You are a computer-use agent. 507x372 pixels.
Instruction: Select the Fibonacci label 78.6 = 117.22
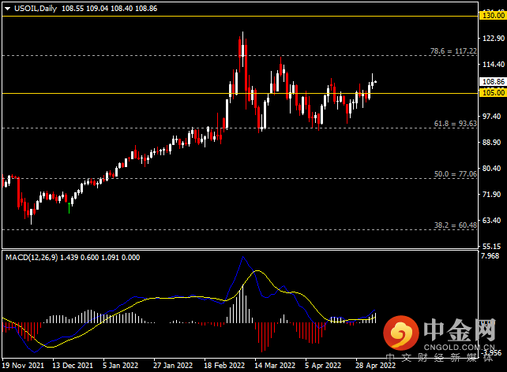tap(453, 51)
